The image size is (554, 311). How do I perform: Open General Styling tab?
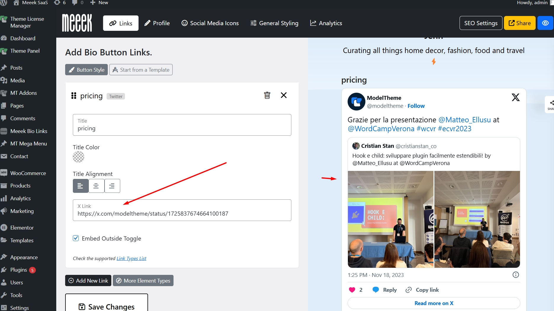tap(274, 23)
